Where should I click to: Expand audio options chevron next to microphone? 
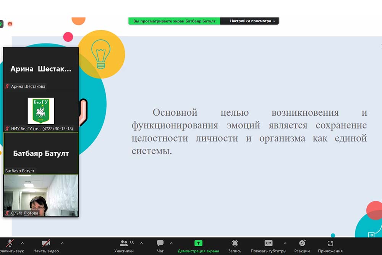coord(22,243)
